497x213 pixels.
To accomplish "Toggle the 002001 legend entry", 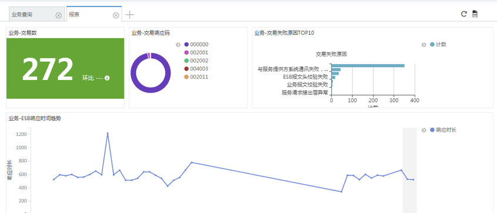I will click(x=196, y=52).
